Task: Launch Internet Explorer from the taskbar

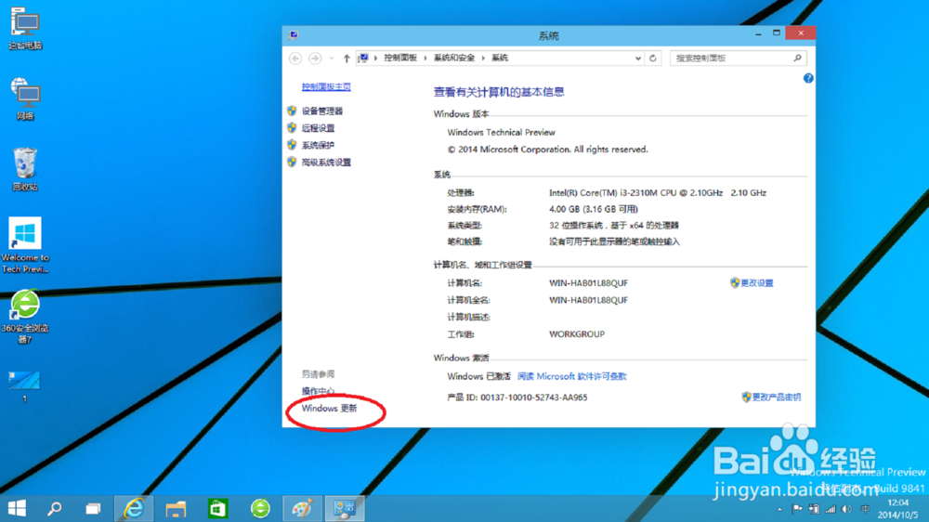Action: 134,508
